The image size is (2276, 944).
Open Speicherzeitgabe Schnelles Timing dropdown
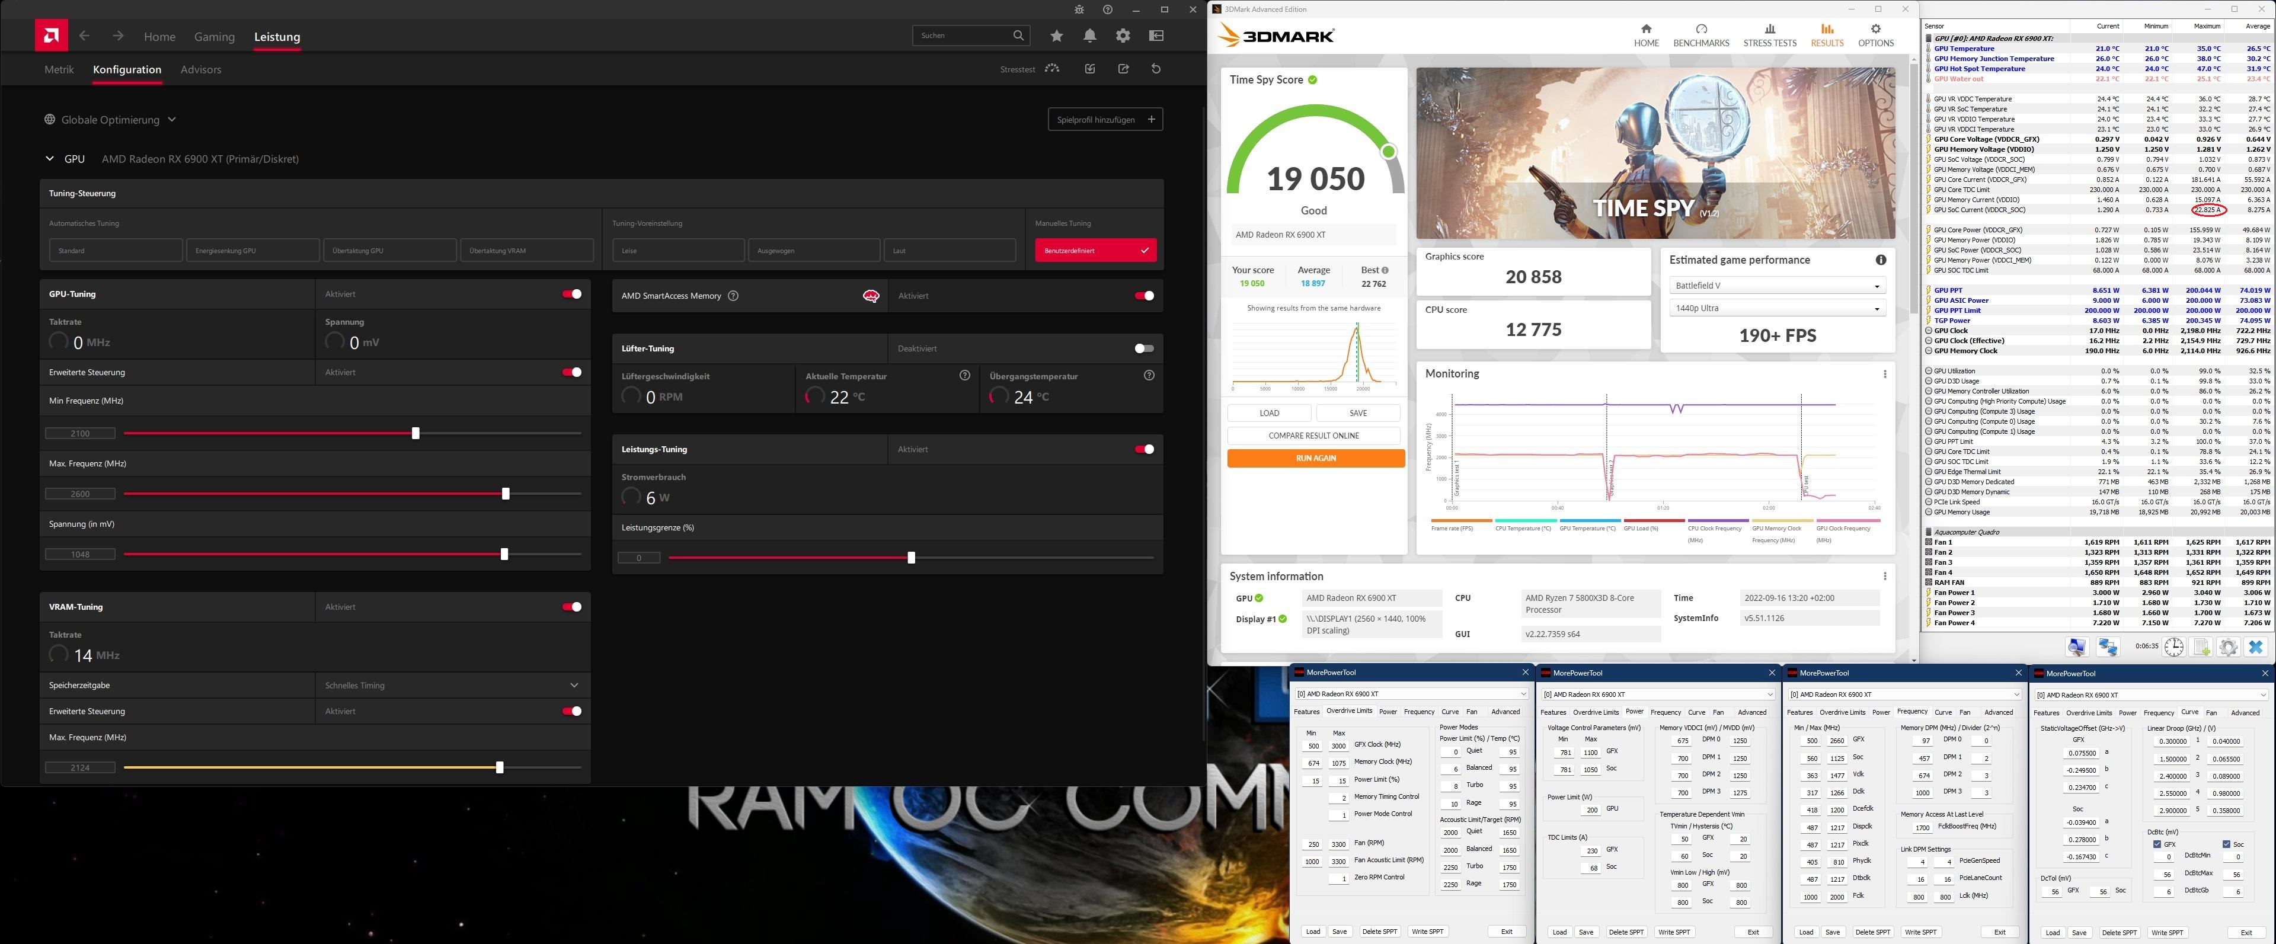(452, 685)
